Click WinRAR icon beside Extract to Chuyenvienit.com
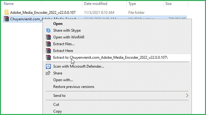 48,57
